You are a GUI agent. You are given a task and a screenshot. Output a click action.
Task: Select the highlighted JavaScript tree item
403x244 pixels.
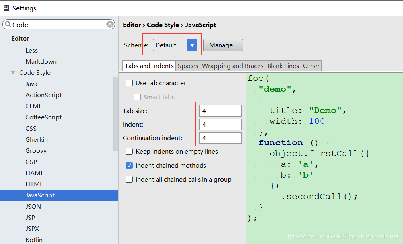coord(59,195)
